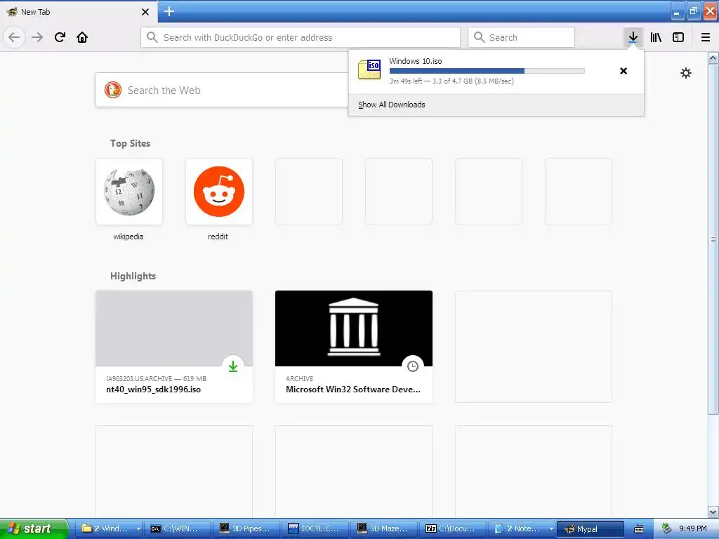The height and width of the screenshot is (539, 719).
Task: Click the iso file icon in downloads panel
Action: click(x=369, y=69)
